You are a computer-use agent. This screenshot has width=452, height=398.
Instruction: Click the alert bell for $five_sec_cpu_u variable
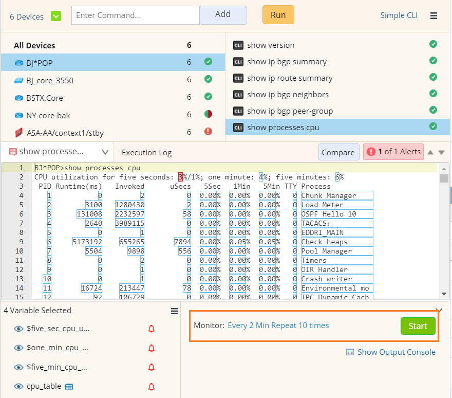(x=152, y=329)
